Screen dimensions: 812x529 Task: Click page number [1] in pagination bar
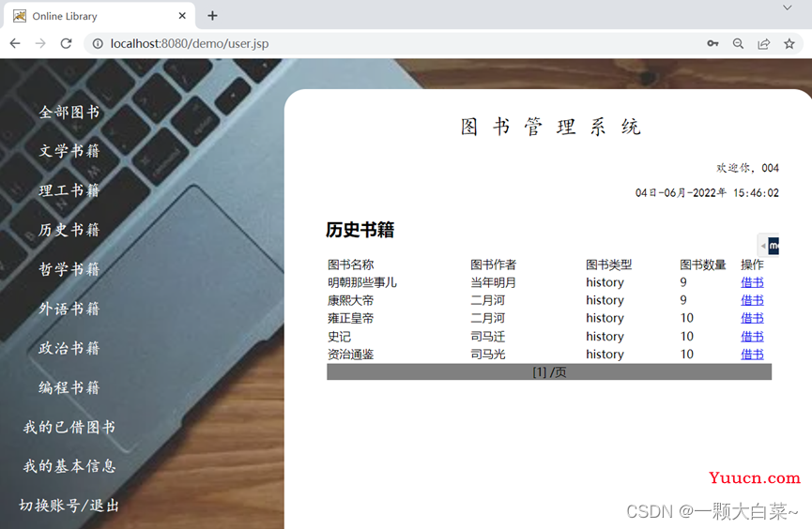[539, 372]
